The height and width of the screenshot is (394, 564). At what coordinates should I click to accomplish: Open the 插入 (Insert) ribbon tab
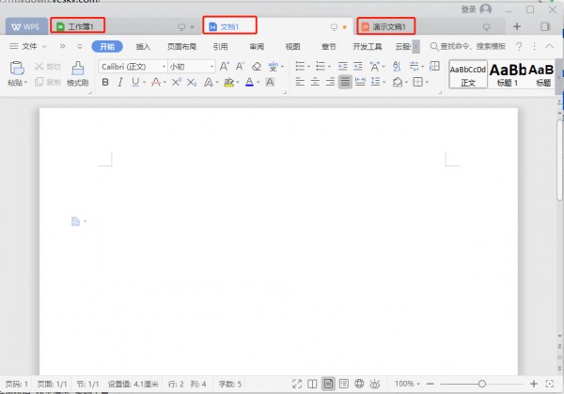(x=143, y=45)
